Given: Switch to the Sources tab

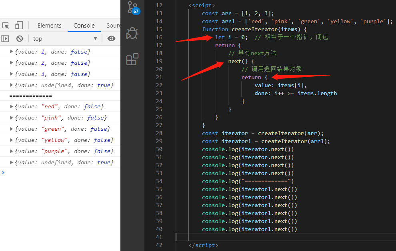Looking at the screenshot, I should 113,26.
